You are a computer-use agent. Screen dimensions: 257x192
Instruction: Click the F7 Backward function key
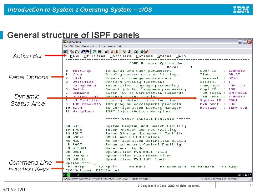[173, 167]
